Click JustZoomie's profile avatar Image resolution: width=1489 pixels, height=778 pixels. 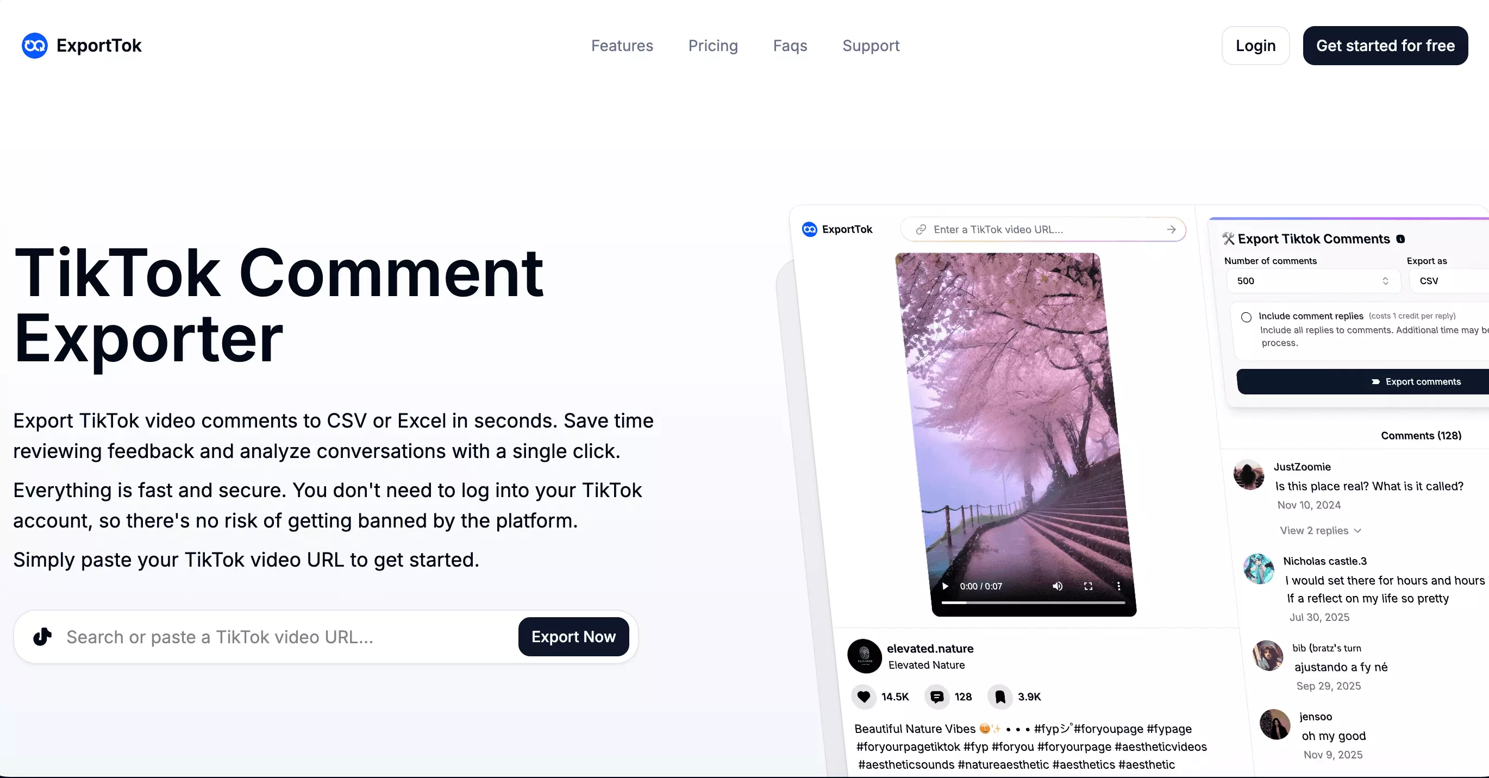[1249, 475]
